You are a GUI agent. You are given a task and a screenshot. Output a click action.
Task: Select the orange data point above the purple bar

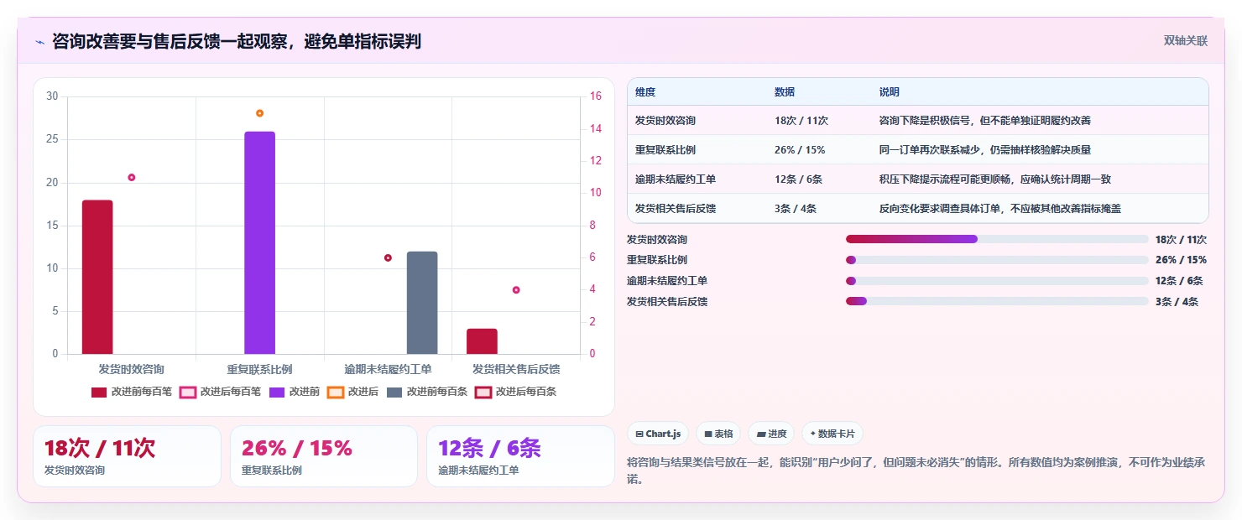pos(259,113)
